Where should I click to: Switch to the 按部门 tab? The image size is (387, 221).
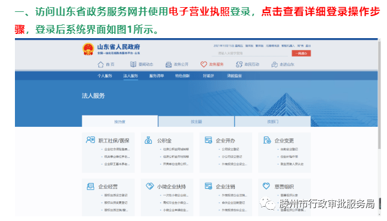tap(273, 122)
